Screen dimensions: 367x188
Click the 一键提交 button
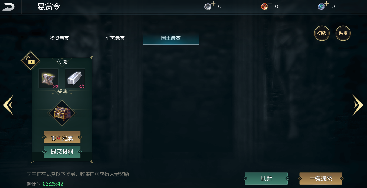(x=321, y=179)
